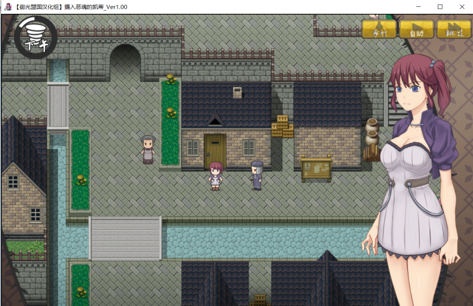Talk to the helmeted guard NPC
This screenshot has height=306, width=473.
click(257, 175)
